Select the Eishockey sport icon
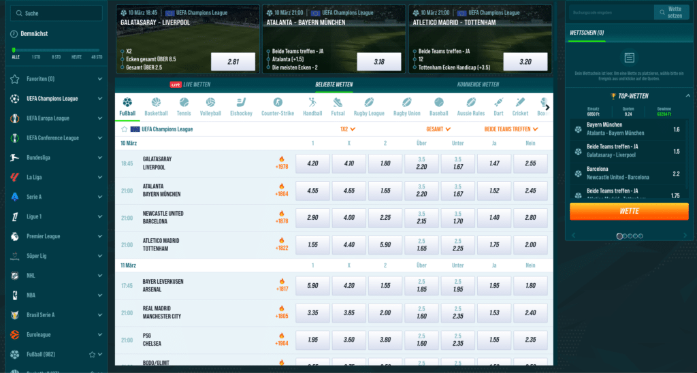 pyautogui.click(x=241, y=103)
